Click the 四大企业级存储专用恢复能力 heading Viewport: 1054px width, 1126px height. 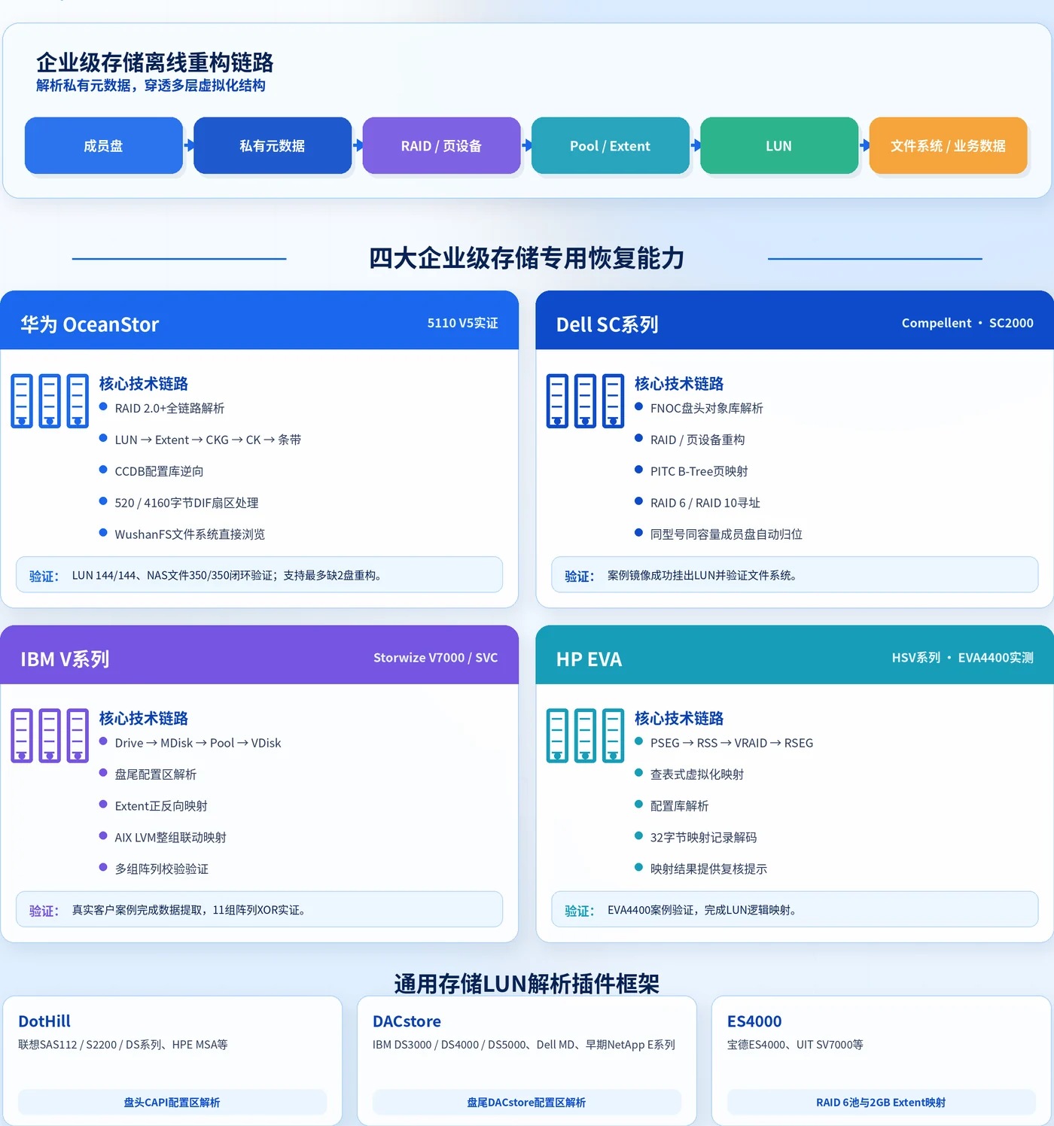tap(526, 258)
